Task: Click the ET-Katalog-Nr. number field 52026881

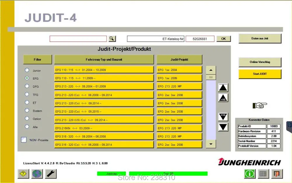Action: (200, 39)
